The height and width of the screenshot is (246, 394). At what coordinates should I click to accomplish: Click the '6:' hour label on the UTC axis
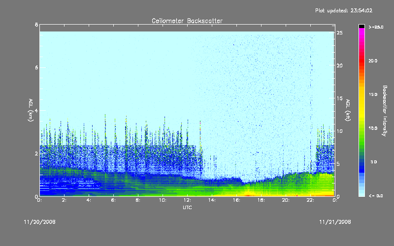coord(113,200)
